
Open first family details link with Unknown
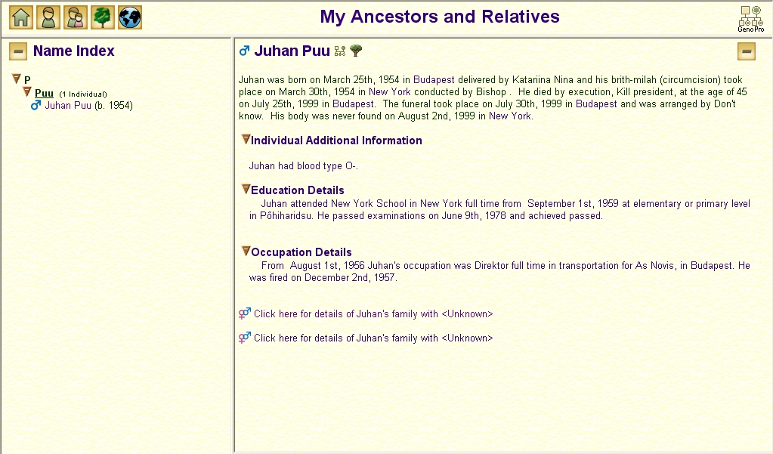[x=373, y=314]
